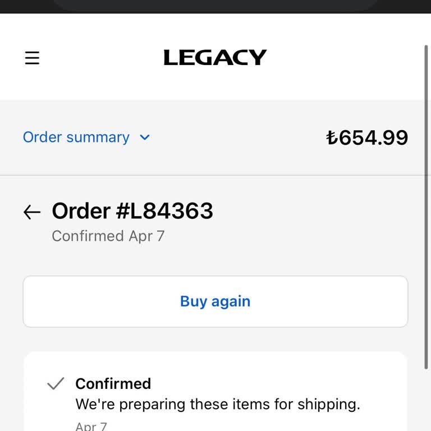The width and height of the screenshot is (431, 431).
Task: Click the preparing items for shipping message
Action: (x=218, y=404)
